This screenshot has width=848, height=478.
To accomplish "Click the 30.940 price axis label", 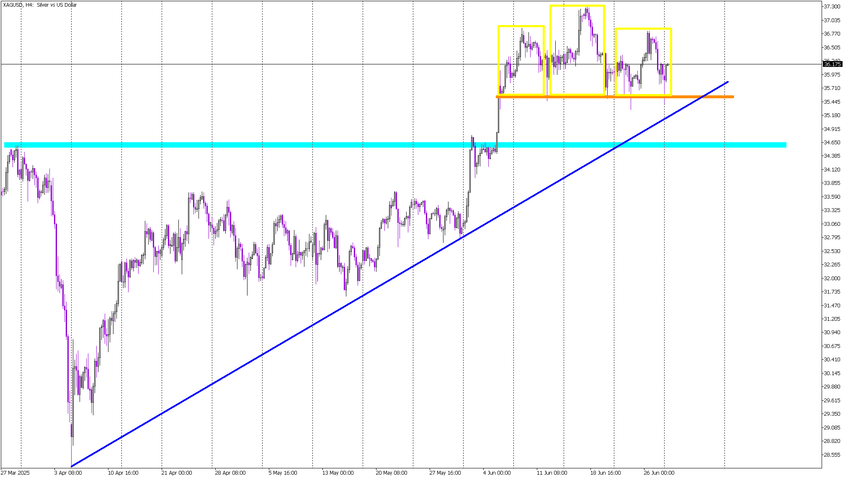I will [x=832, y=332].
